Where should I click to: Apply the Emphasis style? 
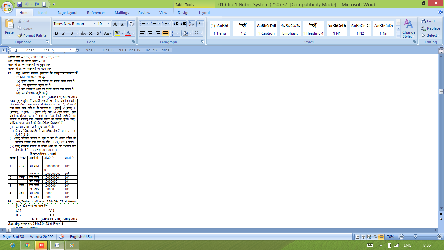290,29
